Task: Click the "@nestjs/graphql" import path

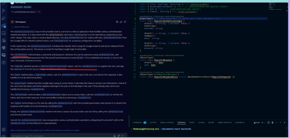Action: 200,4
